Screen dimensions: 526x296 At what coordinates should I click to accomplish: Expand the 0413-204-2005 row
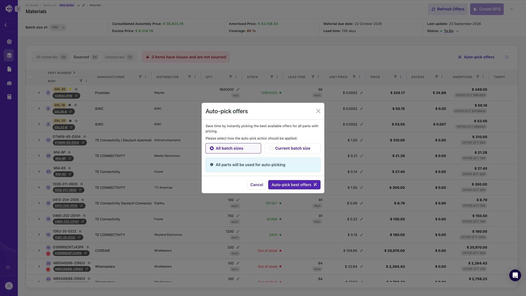39,203
